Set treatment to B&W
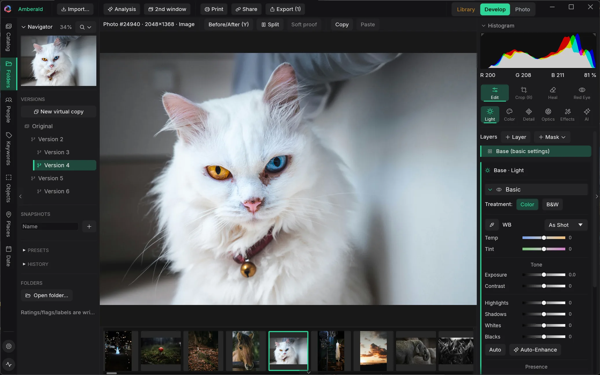The image size is (600, 375). [x=552, y=204]
